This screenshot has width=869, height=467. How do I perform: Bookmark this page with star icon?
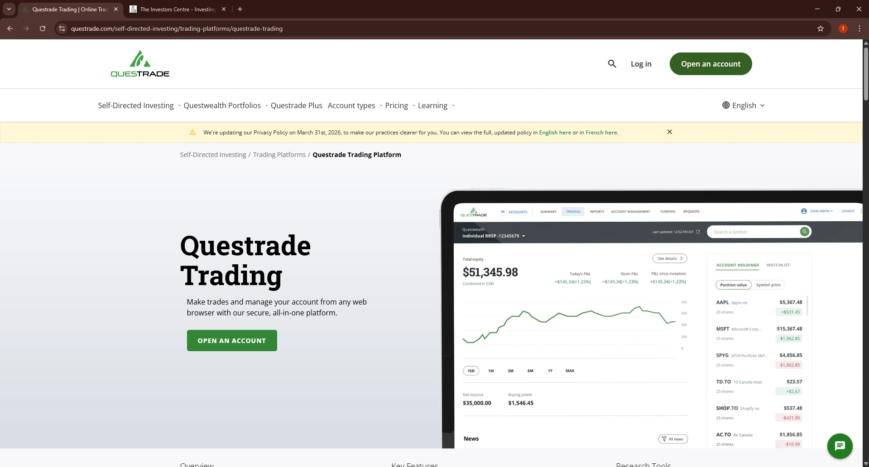(820, 29)
